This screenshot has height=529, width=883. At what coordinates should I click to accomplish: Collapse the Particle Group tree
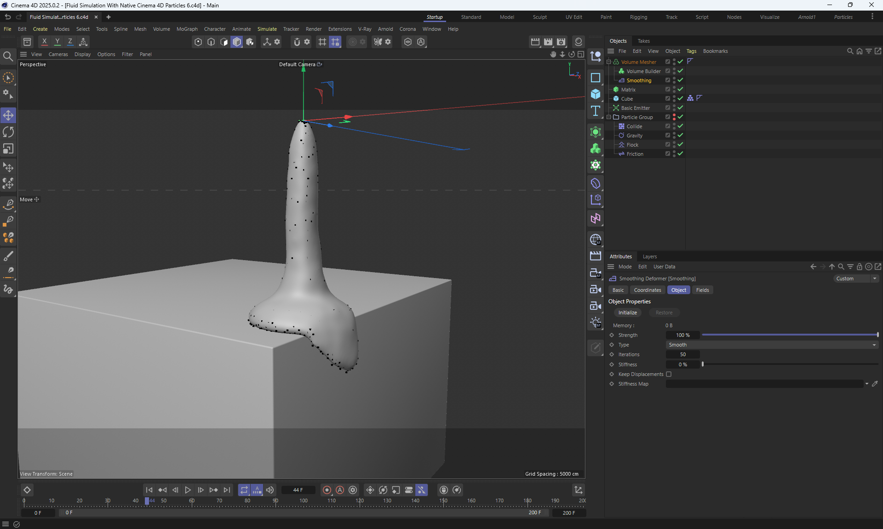[609, 117]
